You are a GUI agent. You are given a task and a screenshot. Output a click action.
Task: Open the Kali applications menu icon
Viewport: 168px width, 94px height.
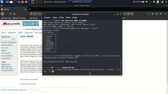click(x=2, y=2)
